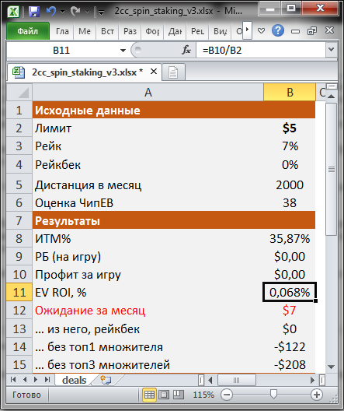Open a new document tab

click(x=173, y=72)
